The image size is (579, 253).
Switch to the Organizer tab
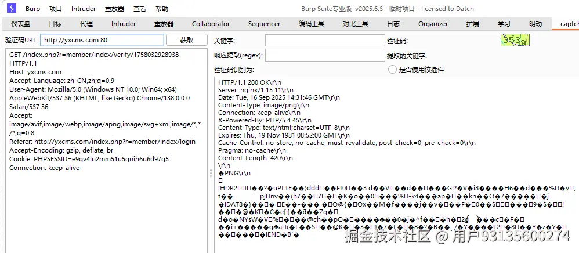[433, 24]
